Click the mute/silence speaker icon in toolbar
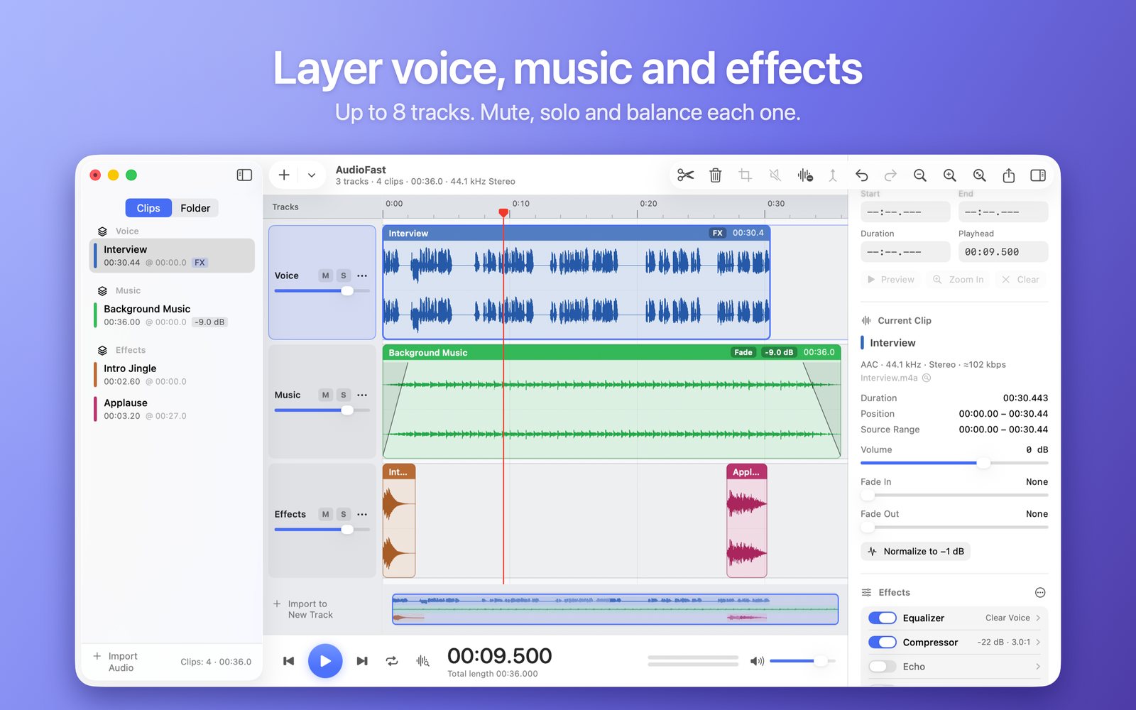Screen dimensions: 1136x710 pyautogui.click(x=775, y=175)
